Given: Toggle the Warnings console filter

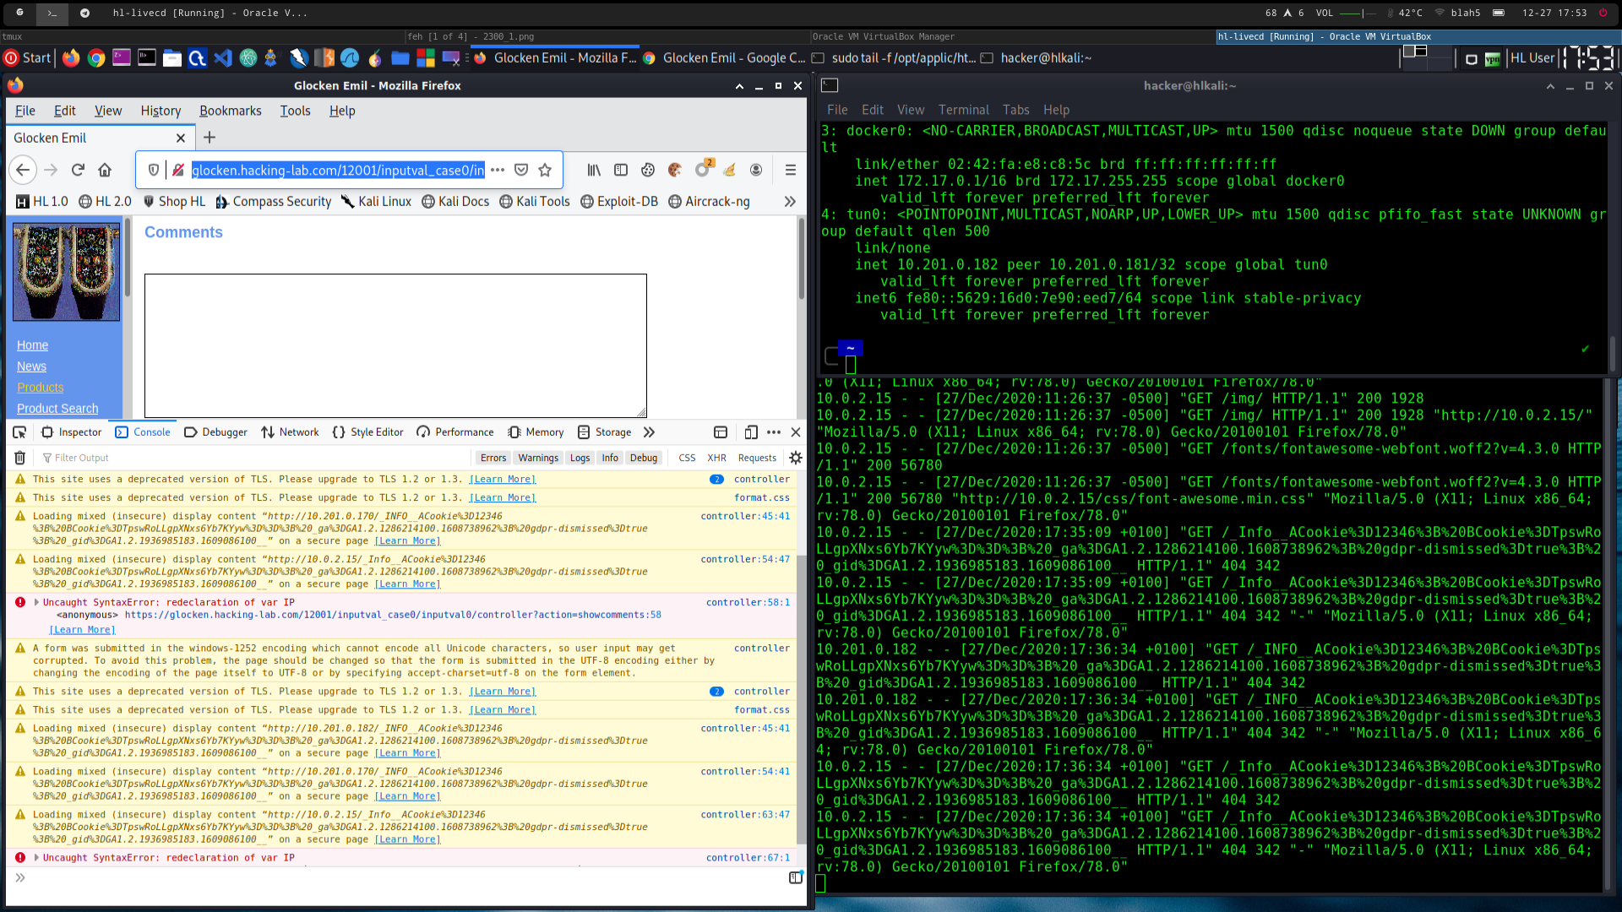Looking at the screenshot, I should click(x=538, y=458).
